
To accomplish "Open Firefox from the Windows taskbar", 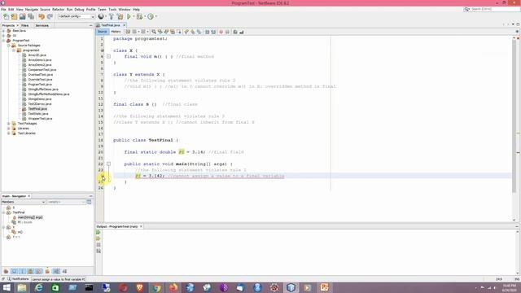I will pos(173,287).
